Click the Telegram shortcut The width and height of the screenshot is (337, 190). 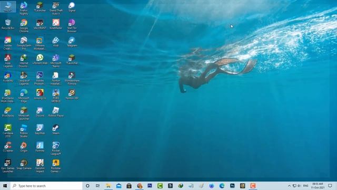click(72, 42)
